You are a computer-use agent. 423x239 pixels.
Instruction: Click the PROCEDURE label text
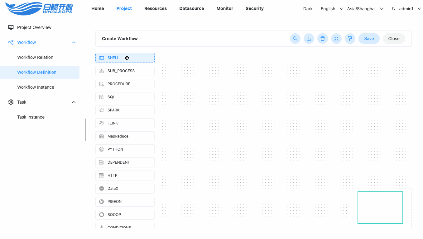(x=119, y=84)
